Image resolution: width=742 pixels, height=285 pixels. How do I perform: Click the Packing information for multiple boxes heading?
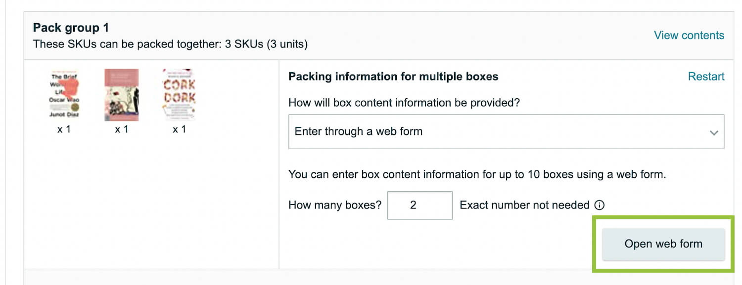point(393,77)
